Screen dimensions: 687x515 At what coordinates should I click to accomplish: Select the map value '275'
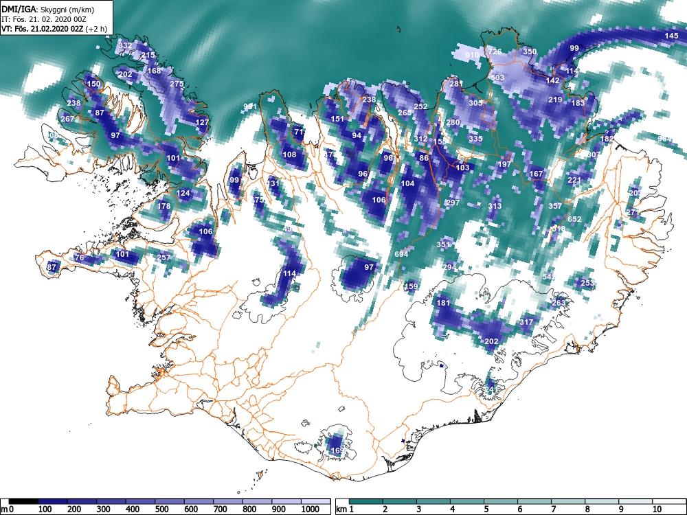177,84
